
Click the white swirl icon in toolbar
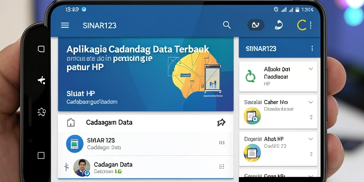(x=279, y=25)
